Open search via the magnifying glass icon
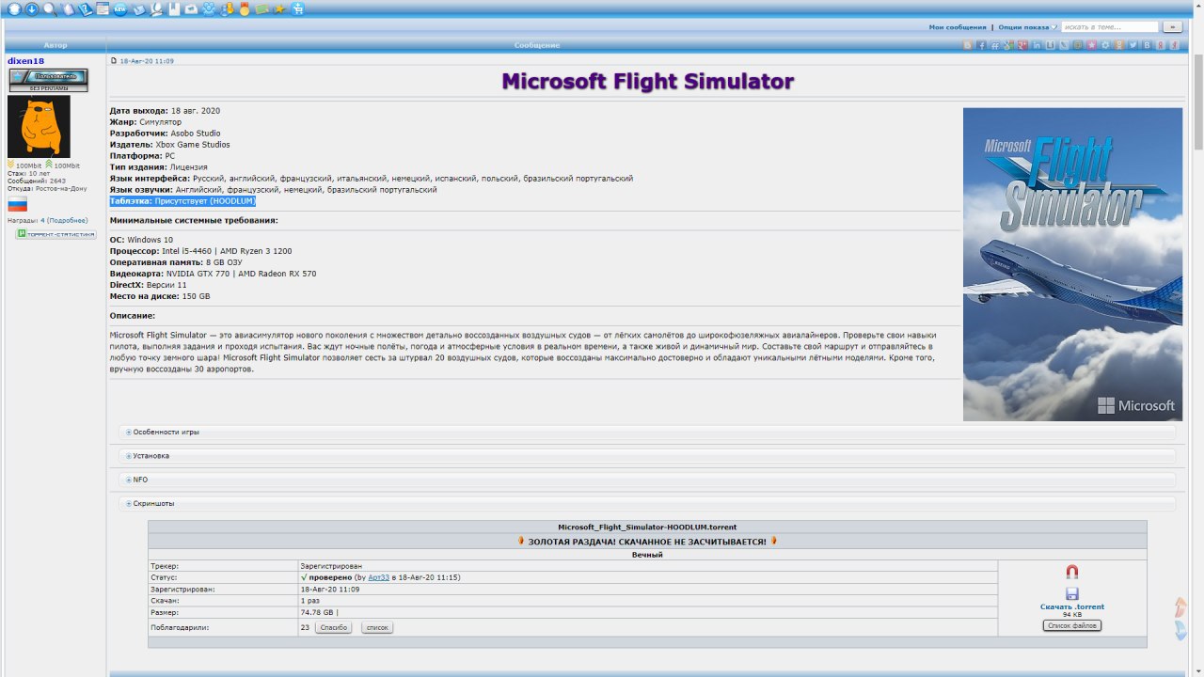This screenshot has width=1204, height=677. pyautogui.click(x=50, y=9)
